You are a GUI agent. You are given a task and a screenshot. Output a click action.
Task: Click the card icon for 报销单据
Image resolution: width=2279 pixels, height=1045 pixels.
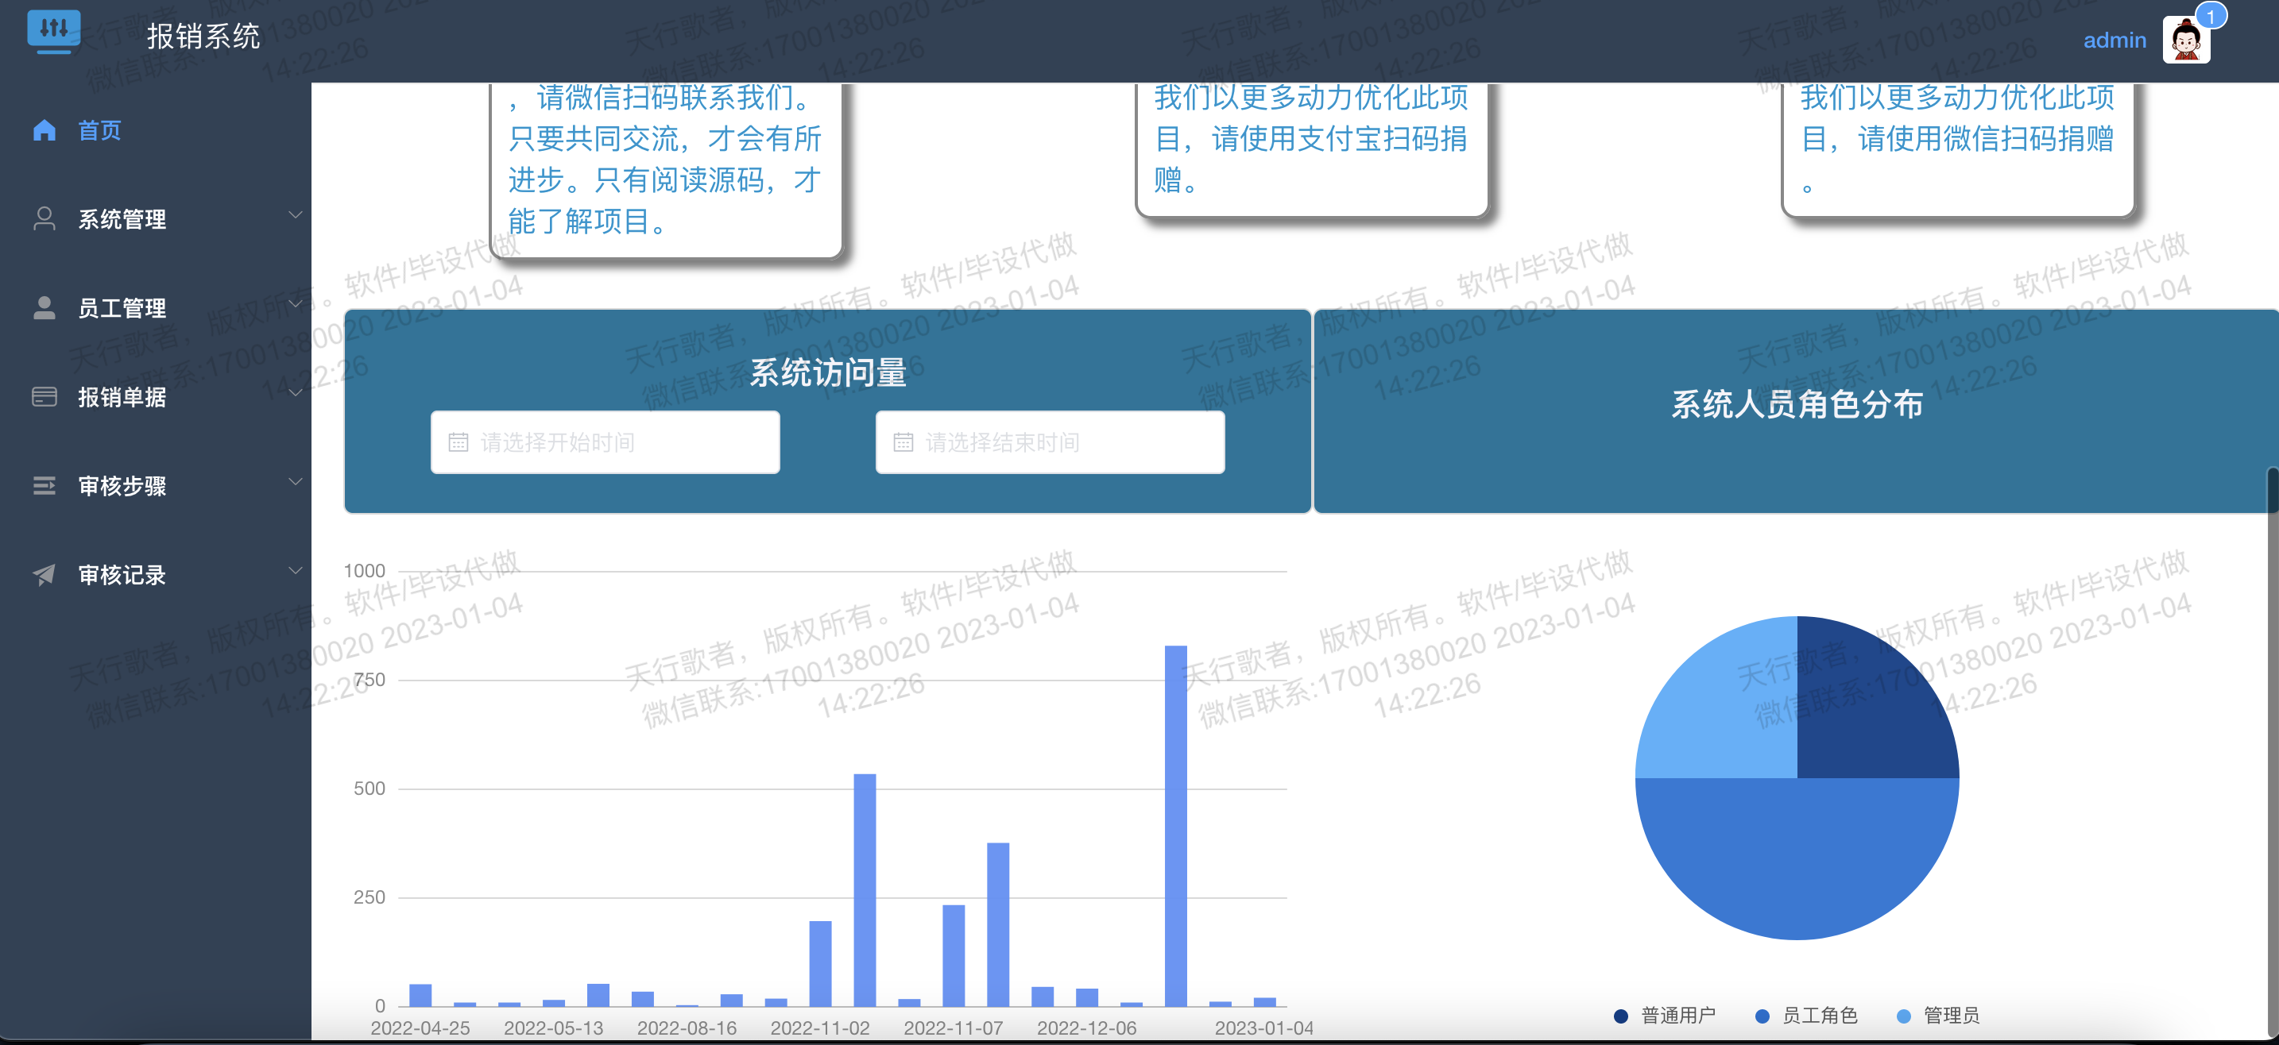(44, 397)
